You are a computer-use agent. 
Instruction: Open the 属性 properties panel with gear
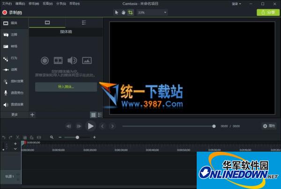269,126
